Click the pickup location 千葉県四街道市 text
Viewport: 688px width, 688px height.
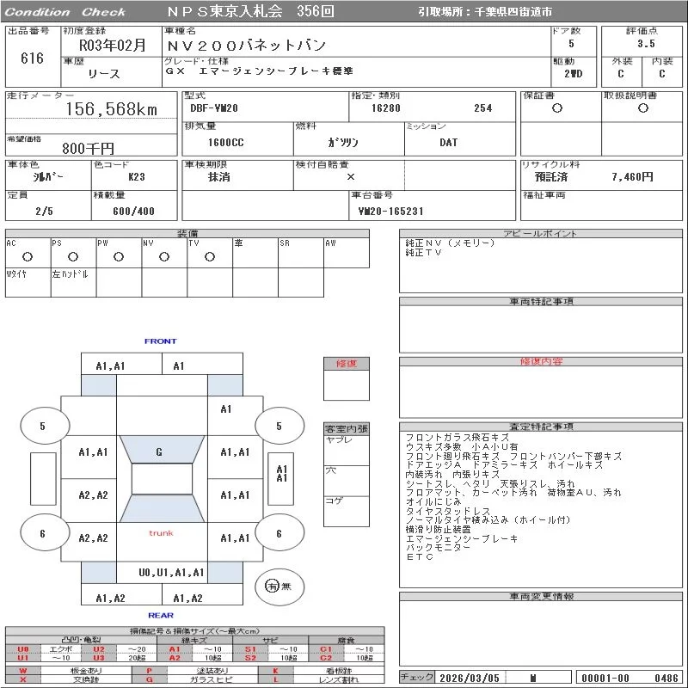coord(513,12)
